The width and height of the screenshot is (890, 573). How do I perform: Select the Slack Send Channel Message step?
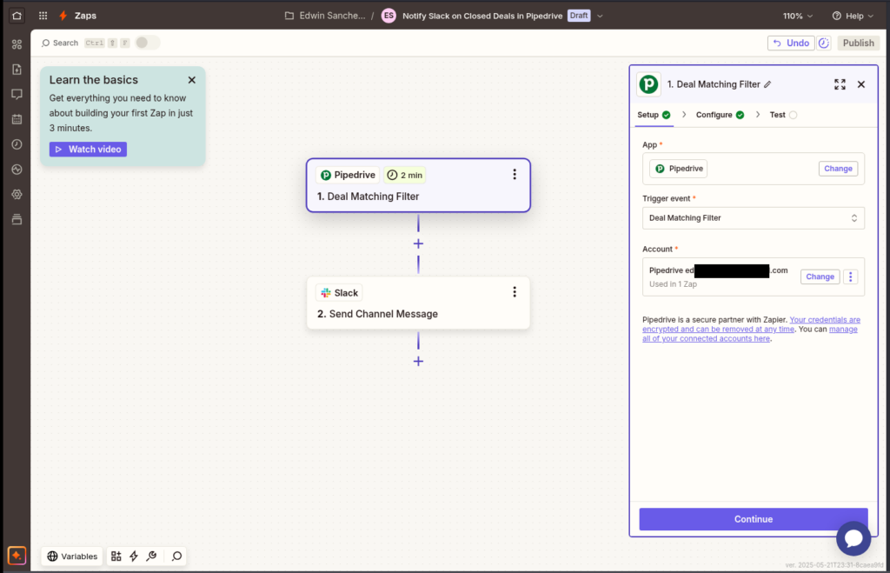coord(418,303)
